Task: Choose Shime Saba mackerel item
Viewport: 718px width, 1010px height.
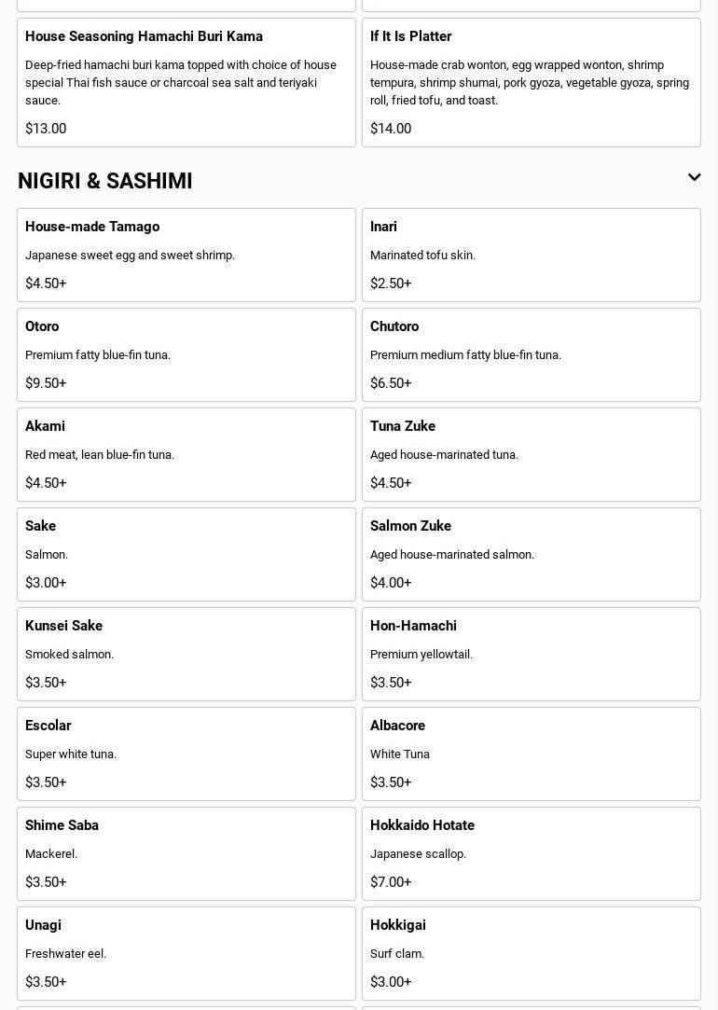Action: click(186, 853)
